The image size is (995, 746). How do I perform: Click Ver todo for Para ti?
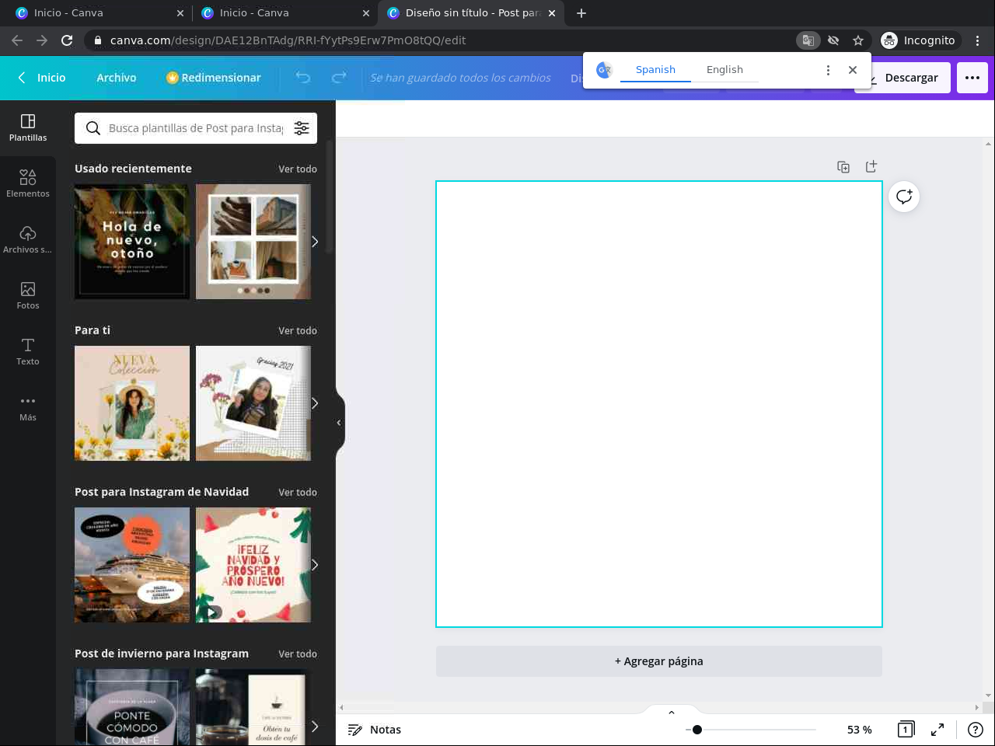pos(298,330)
